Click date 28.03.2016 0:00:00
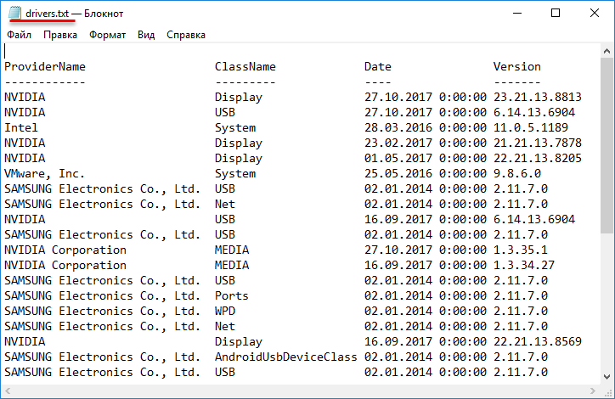 [x=426, y=127]
